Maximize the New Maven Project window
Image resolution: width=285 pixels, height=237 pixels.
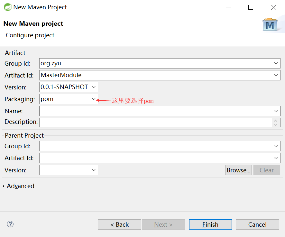coord(251,7)
